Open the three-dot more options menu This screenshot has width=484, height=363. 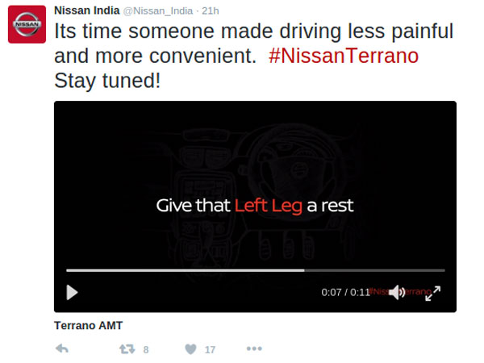(x=254, y=348)
